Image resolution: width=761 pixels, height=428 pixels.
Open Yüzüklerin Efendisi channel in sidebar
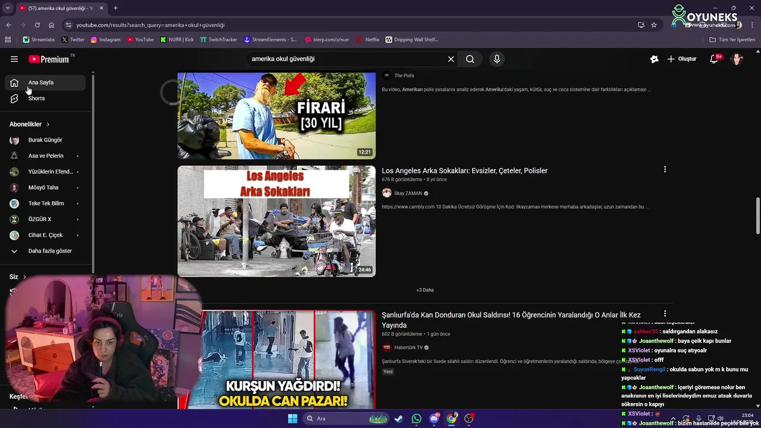click(x=45, y=172)
